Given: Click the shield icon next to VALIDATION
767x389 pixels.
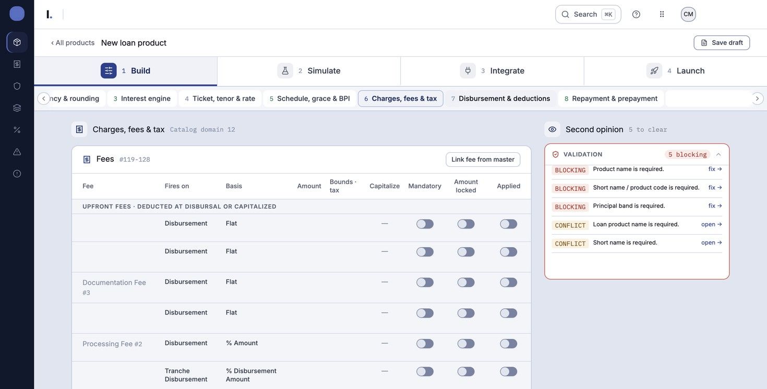Looking at the screenshot, I should [555, 154].
